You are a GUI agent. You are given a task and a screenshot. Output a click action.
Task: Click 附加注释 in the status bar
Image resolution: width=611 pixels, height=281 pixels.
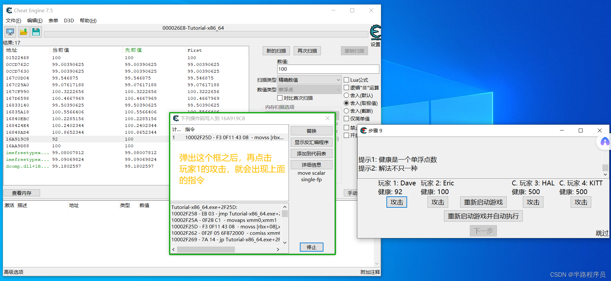(x=370, y=272)
